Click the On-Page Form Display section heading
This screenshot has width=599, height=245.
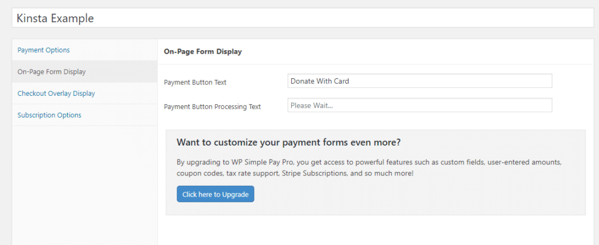(x=203, y=52)
